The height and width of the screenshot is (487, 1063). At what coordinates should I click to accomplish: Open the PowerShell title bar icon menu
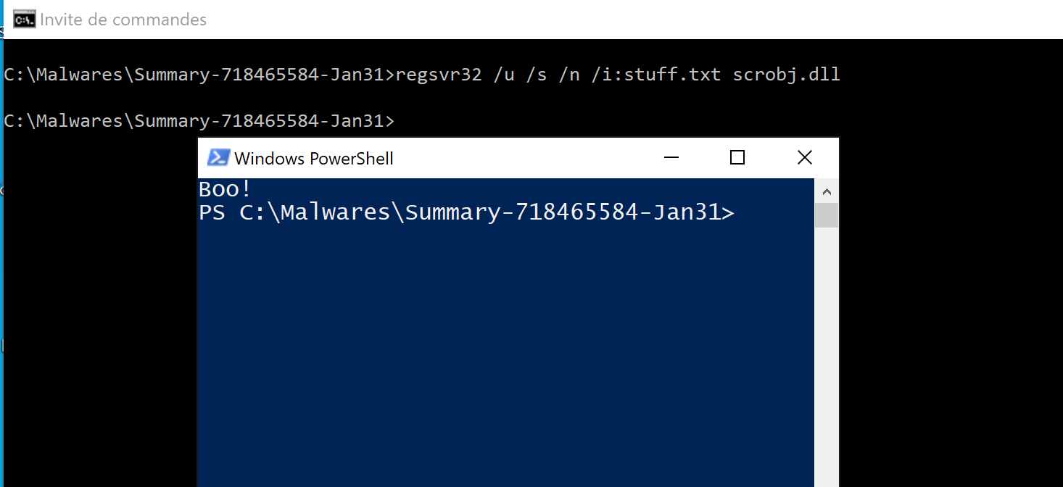218,157
